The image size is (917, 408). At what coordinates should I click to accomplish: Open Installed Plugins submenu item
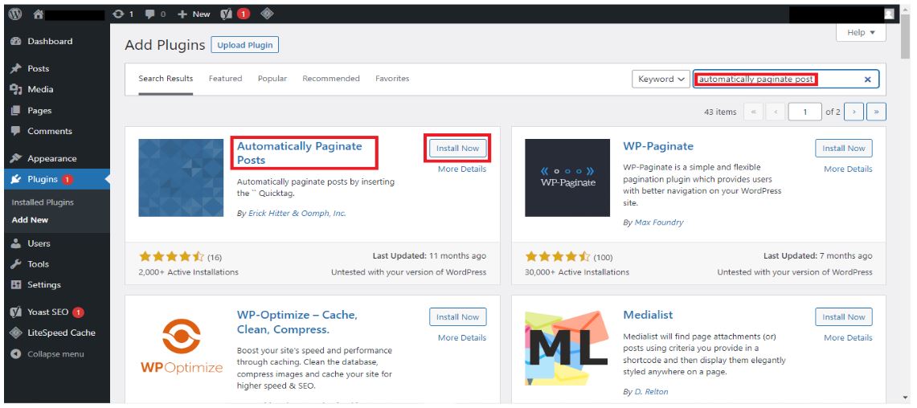click(x=43, y=202)
